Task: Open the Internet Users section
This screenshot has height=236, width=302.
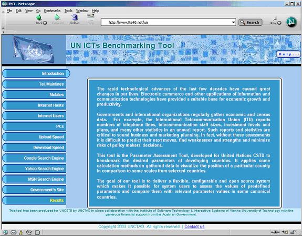Action: click(x=34, y=116)
